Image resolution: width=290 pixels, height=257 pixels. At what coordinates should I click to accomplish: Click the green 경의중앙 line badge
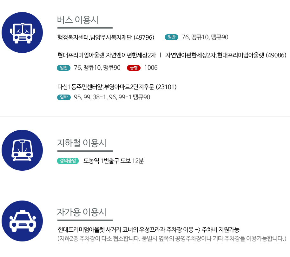tap(68, 161)
